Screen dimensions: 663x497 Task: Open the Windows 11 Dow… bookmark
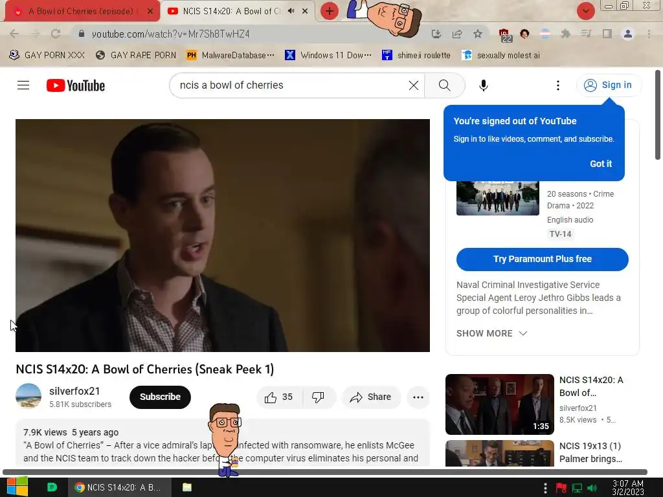tap(328, 56)
